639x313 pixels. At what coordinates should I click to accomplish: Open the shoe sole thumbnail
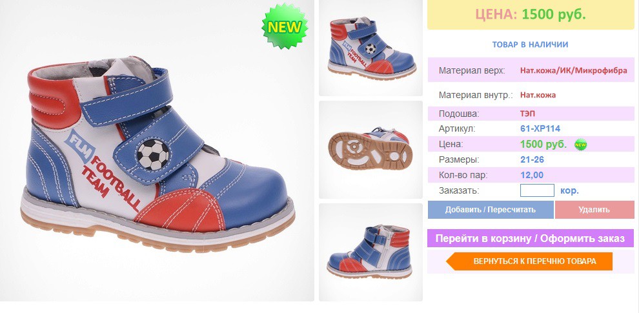click(371, 150)
